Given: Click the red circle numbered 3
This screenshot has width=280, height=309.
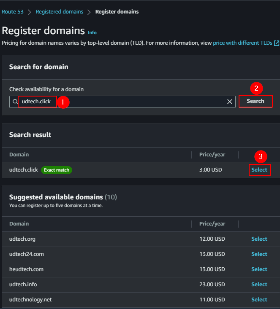Looking at the screenshot, I should 260,157.
